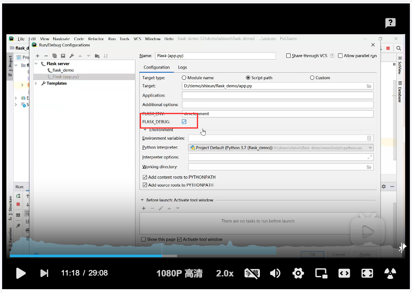Viewport: 412px width, 293px height.
Task: Browse for Working directory folder icon
Action: click(369, 167)
